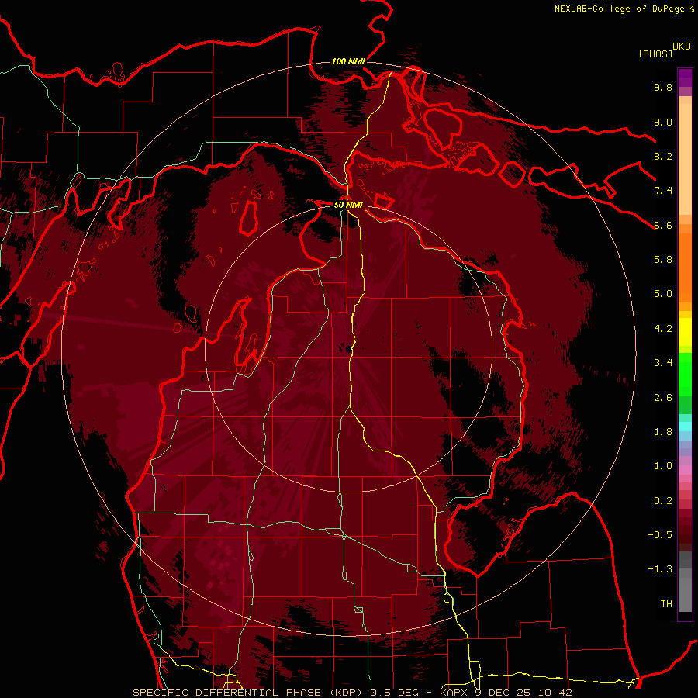This screenshot has height=698, width=698.
Task: Click the TH label on the color scale
Action: click(666, 604)
